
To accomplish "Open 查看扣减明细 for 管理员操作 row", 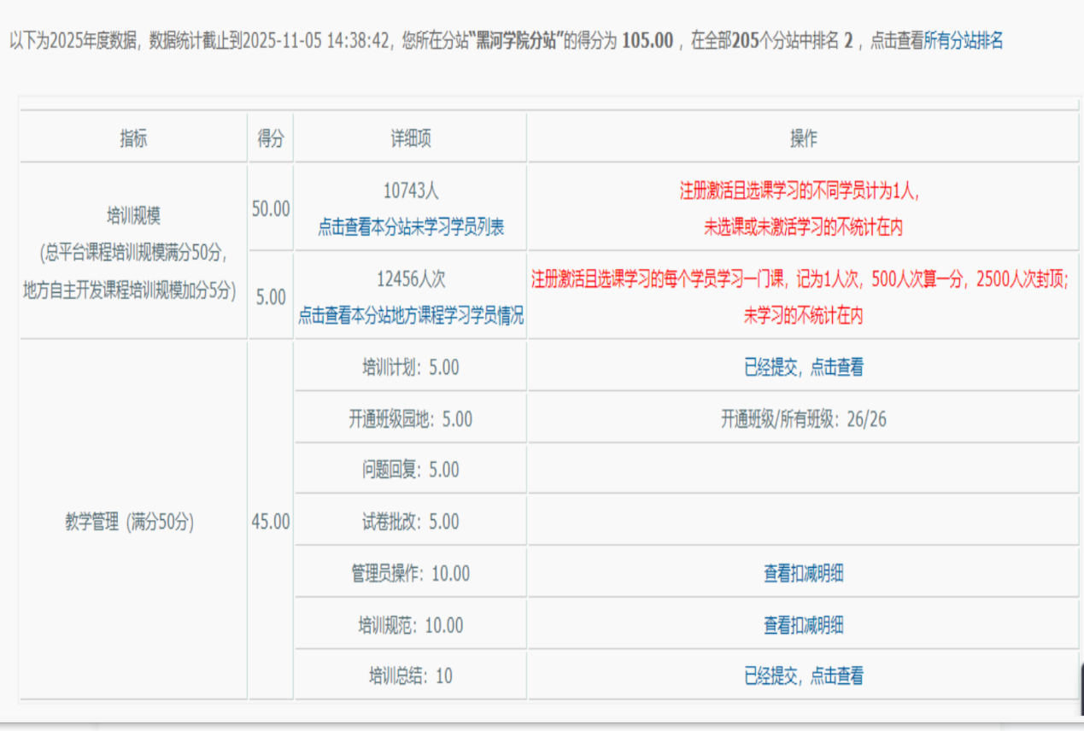I will [x=803, y=574].
